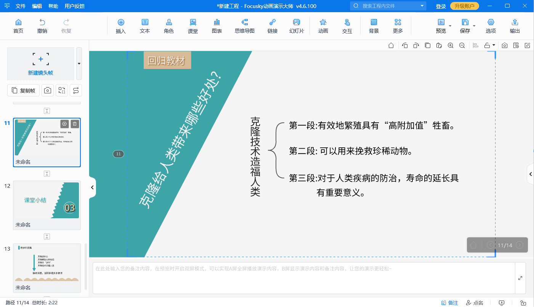Open 选项 options
Viewport: 534px width, 307px height.
click(491, 26)
